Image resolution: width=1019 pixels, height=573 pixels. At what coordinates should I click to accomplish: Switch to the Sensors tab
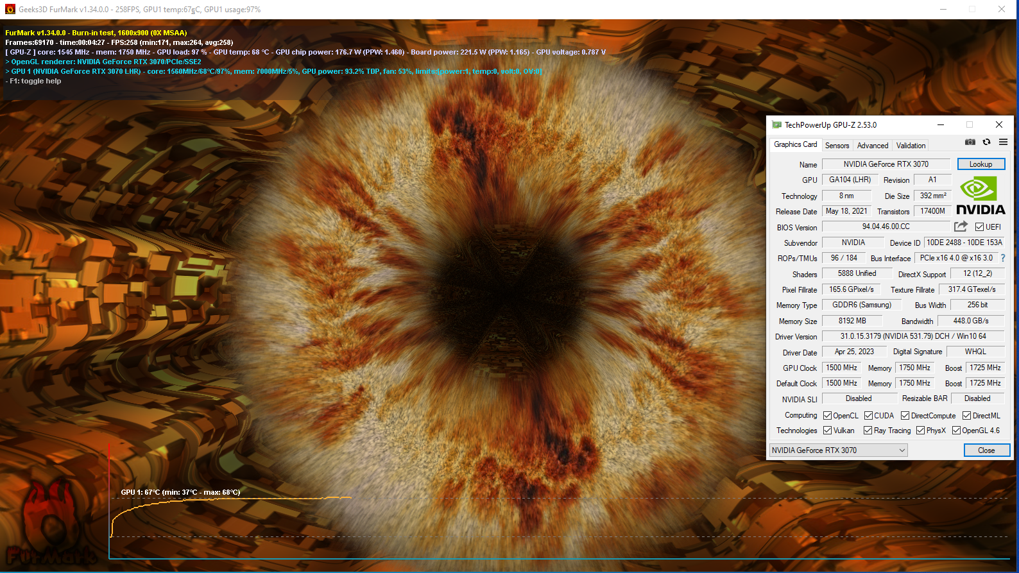tap(837, 146)
